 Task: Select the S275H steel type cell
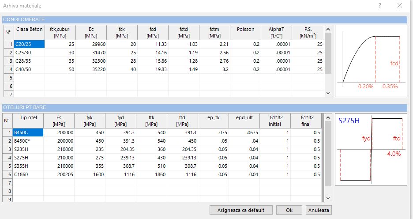pyautogui.click(x=28, y=157)
